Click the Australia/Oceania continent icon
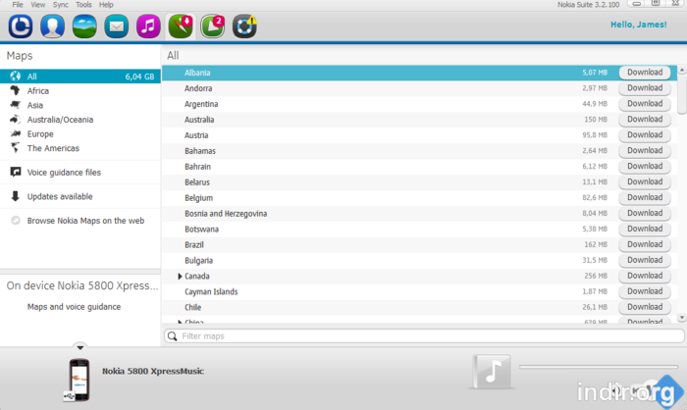The height and width of the screenshot is (410, 687). (16, 119)
